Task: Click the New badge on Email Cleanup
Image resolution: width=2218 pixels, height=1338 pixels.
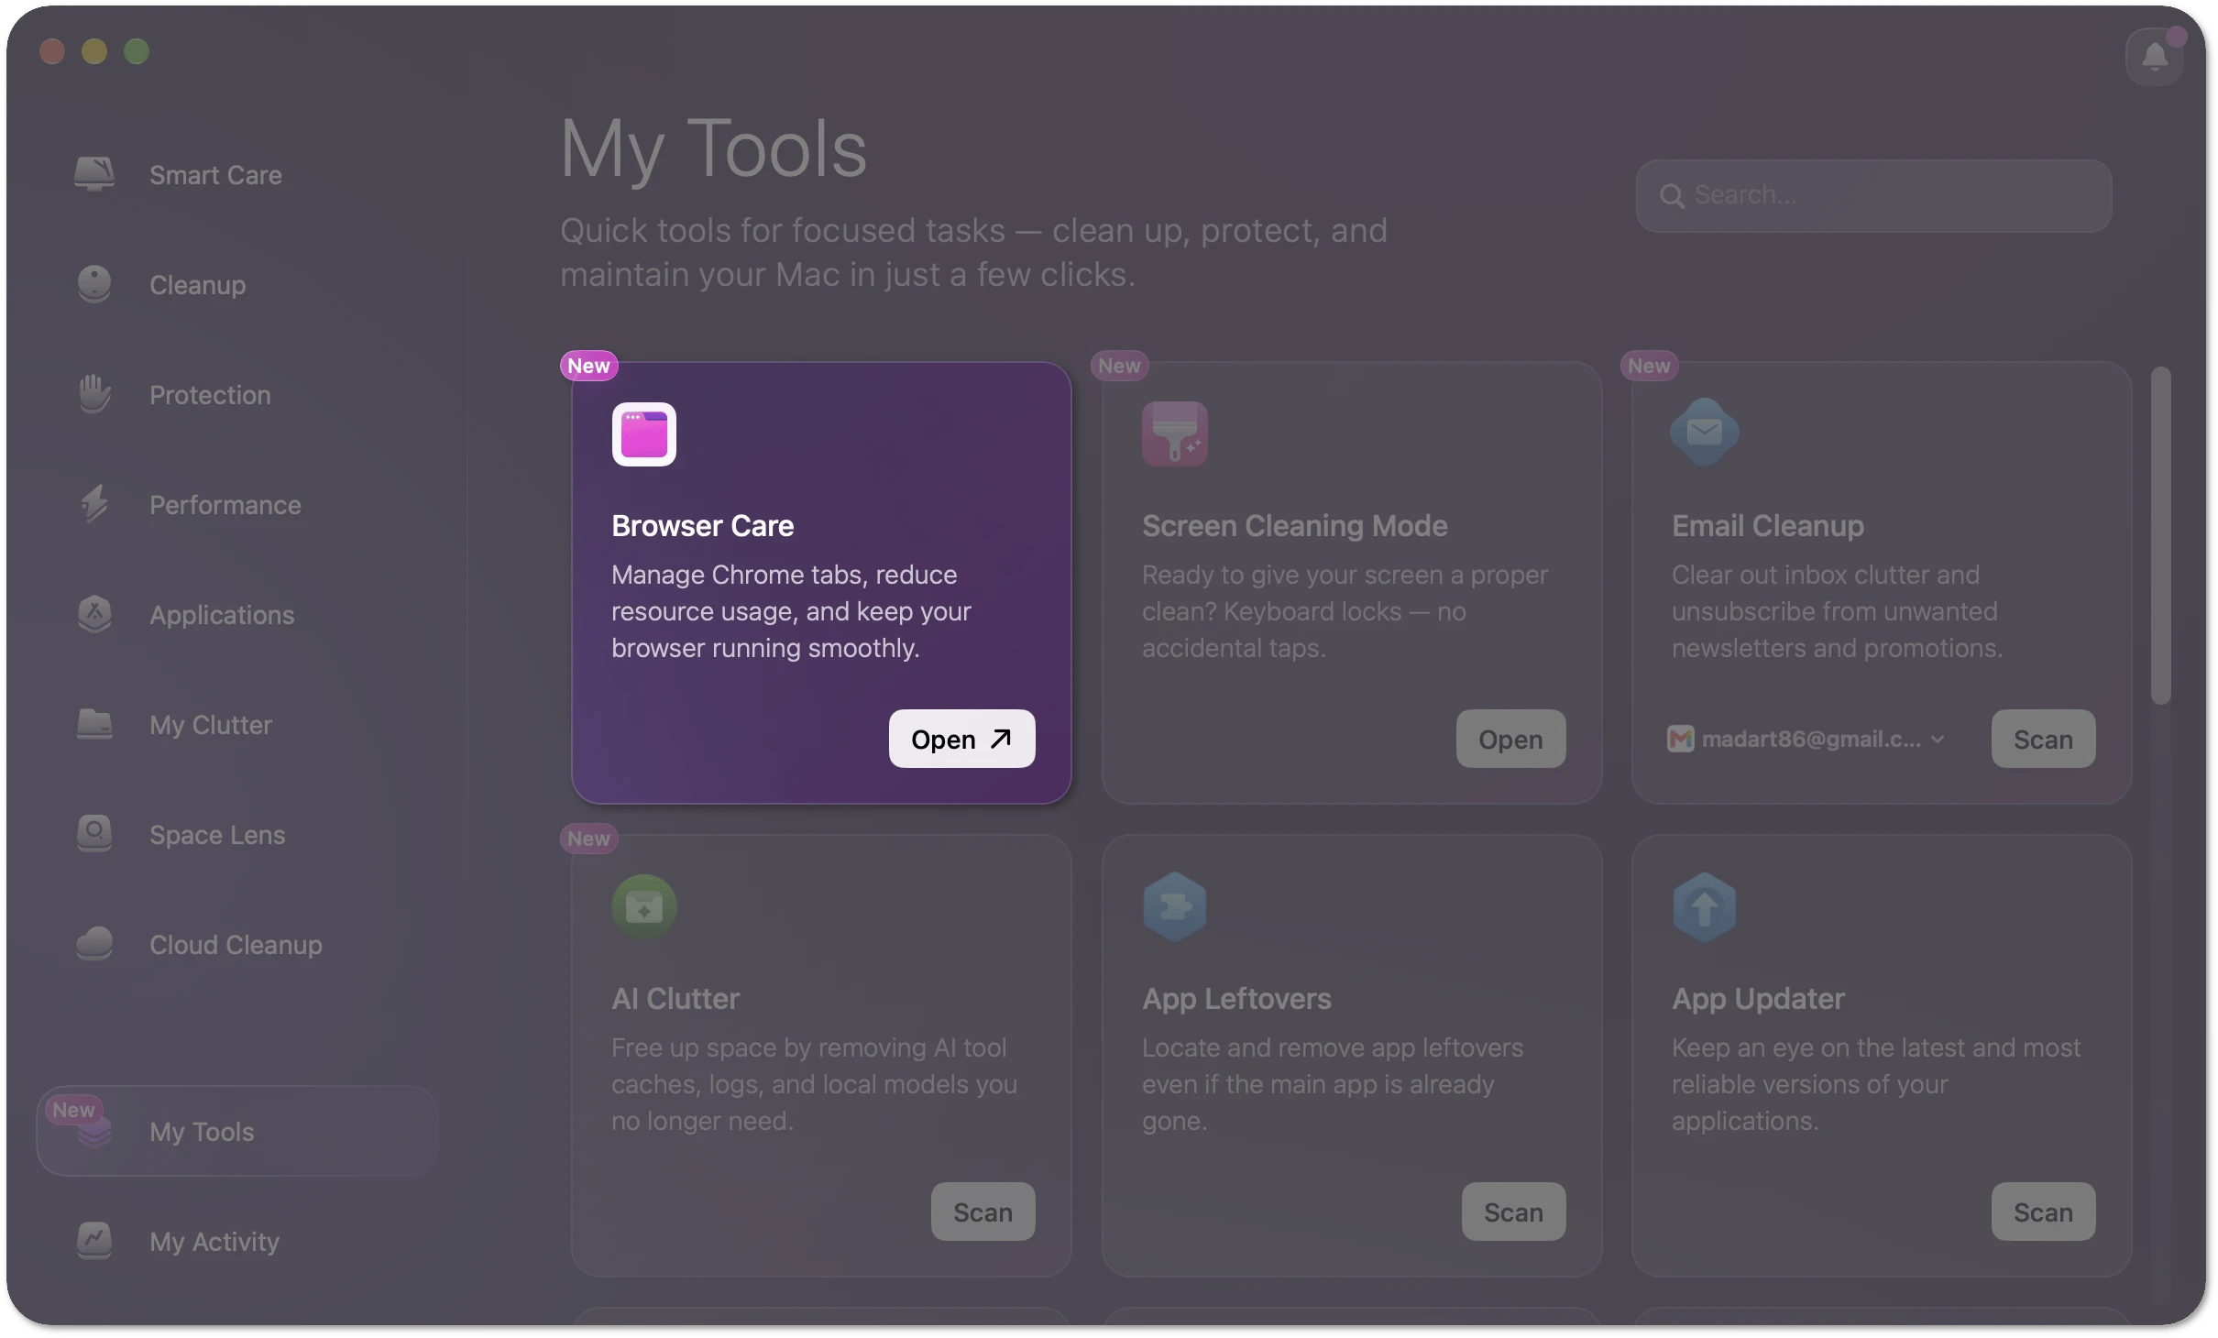Action: coord(1649,366)
